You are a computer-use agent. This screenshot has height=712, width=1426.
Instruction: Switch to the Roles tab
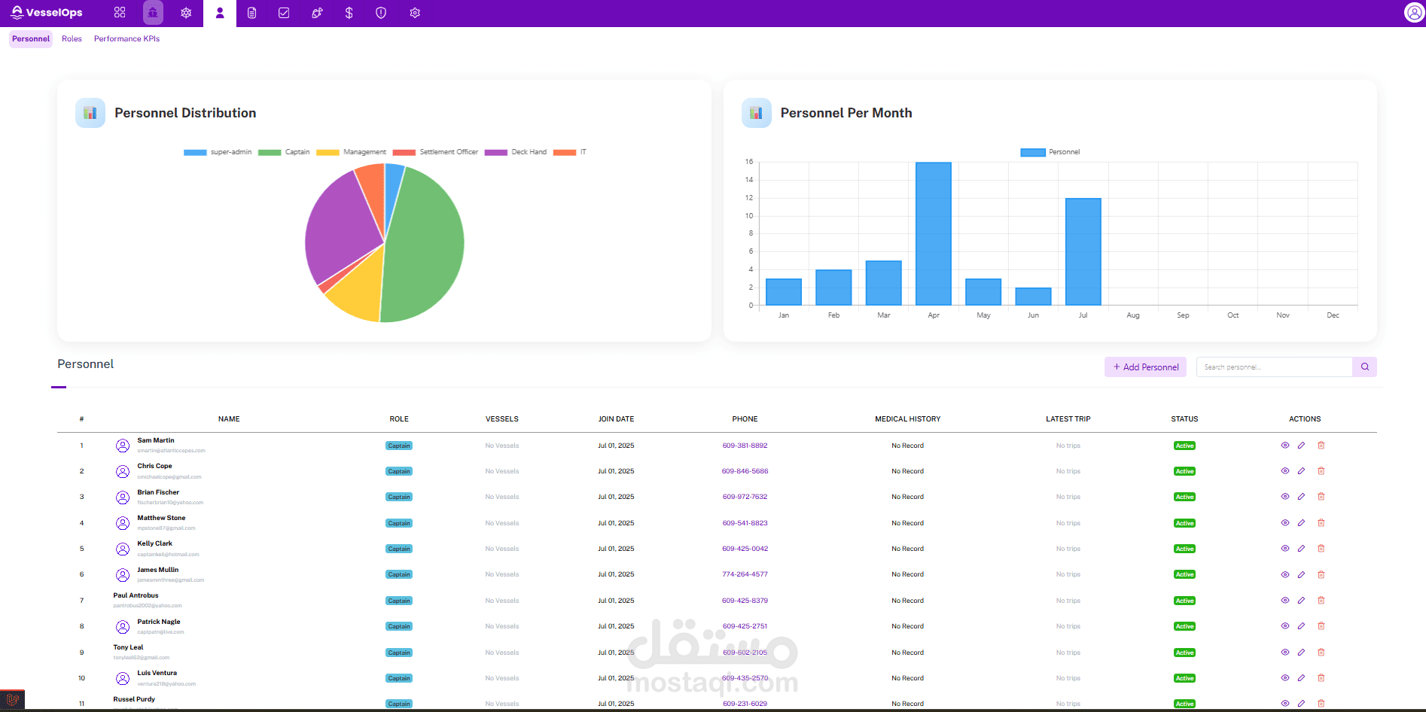click(72, 39)
